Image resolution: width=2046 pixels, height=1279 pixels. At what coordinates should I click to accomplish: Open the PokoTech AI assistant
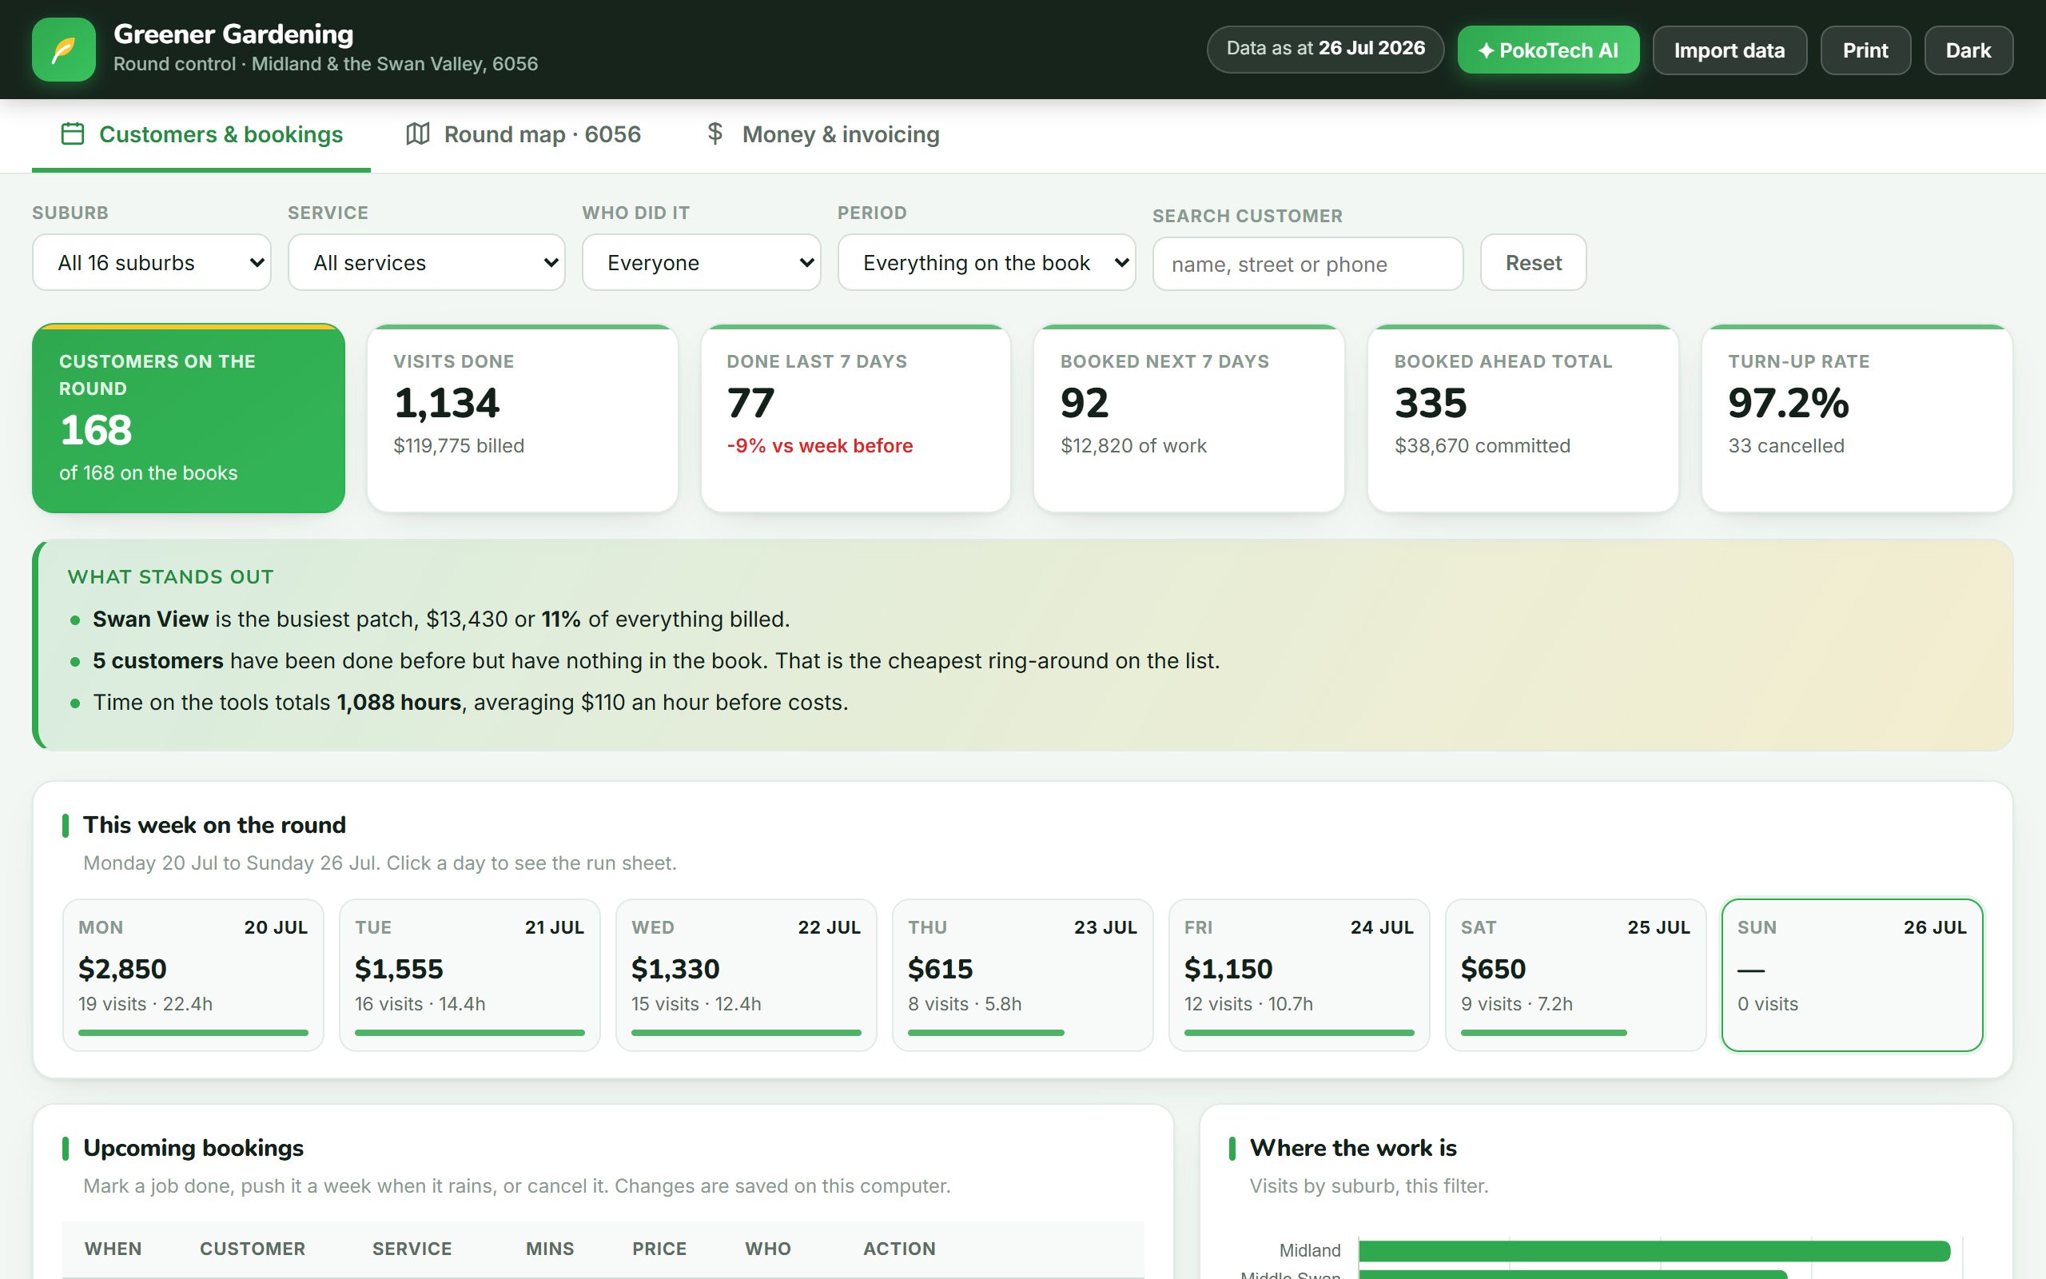click(1548, 50)
